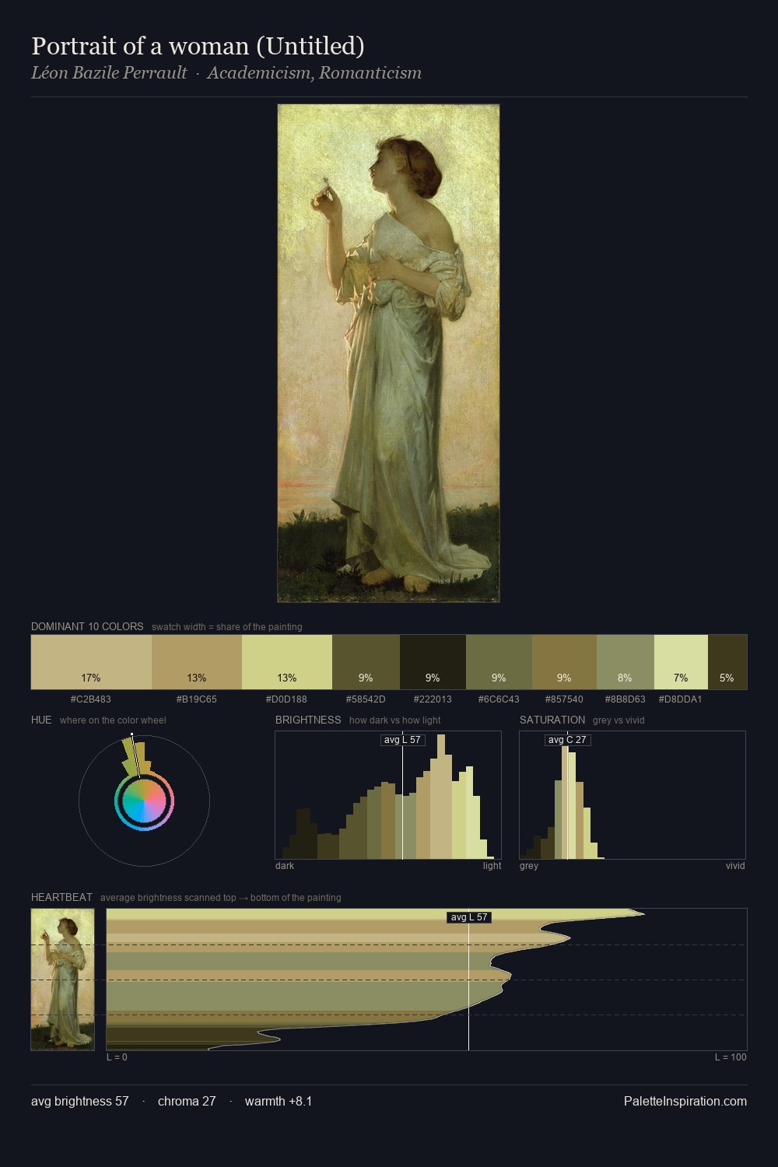Click the hue color wheel
Viewport: 778px width, 1167px height.
(144, 801)
